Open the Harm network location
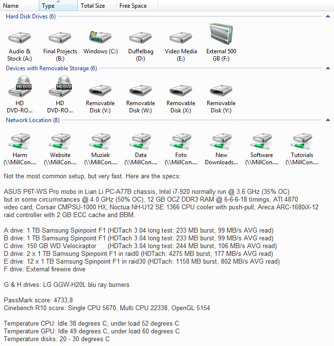The height and width of the screenshot is (346, 334). (x=20, y=142)
